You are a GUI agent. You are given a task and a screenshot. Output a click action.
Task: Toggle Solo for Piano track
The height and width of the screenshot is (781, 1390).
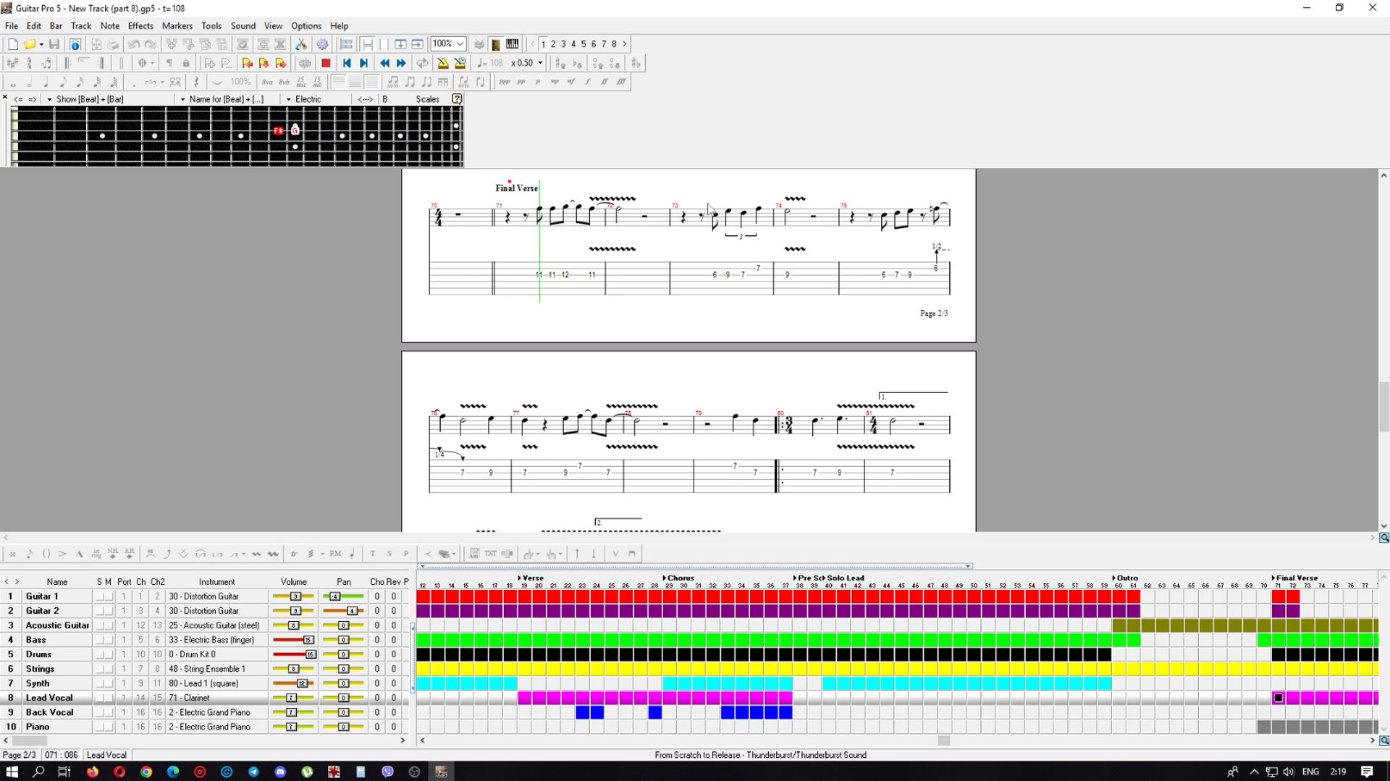tap(100, 727)
